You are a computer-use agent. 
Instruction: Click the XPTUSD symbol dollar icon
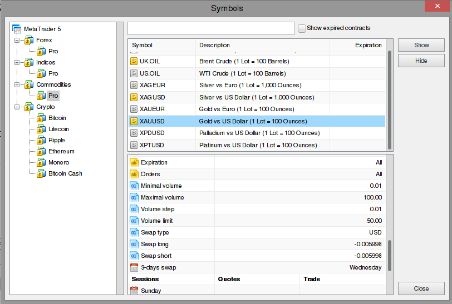(x=134, y=145)
